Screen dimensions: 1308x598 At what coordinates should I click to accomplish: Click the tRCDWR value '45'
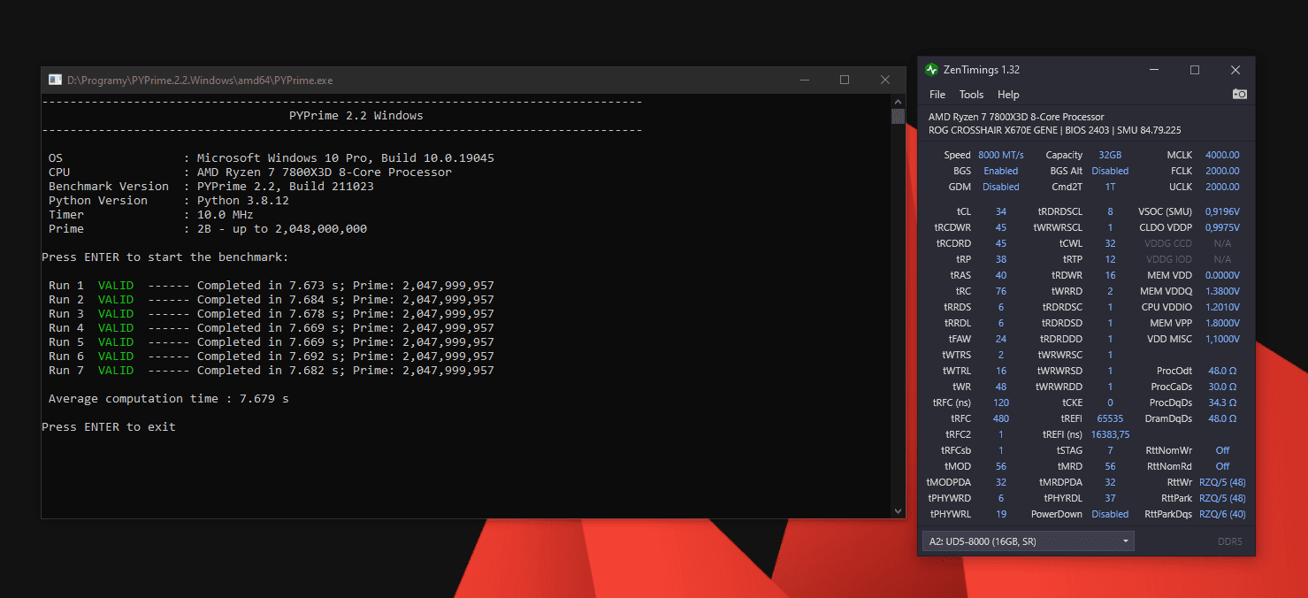(x=1001, y=227)
